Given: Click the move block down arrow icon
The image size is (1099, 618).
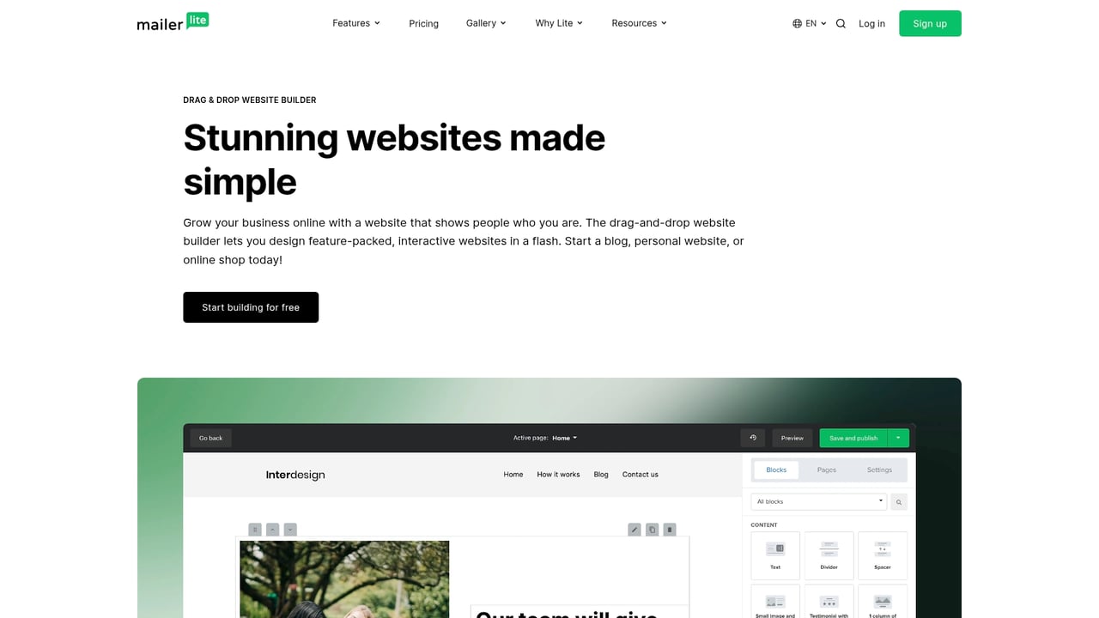Looking at the screenshot, I should coord(289,530).
